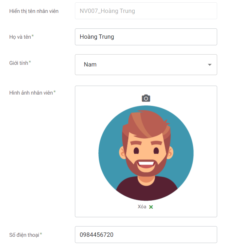Click the Nam value in gender field
Image resolution: width=233 pixels, height=245 pixels.
pyautogui.click(x=90, y=64)
